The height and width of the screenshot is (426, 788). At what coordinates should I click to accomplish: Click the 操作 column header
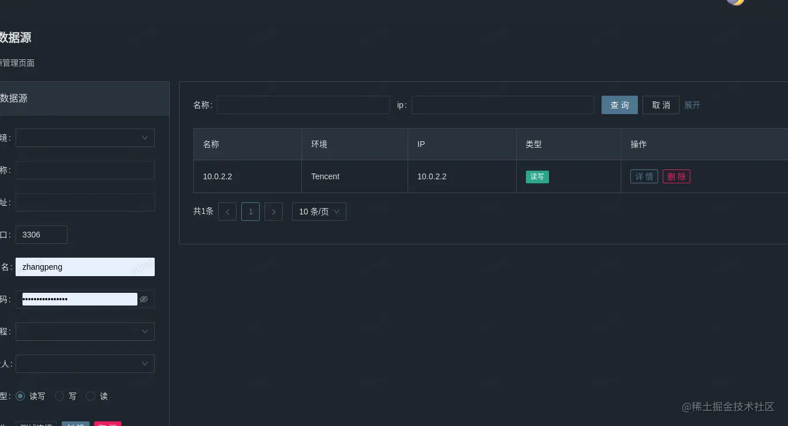704,144
